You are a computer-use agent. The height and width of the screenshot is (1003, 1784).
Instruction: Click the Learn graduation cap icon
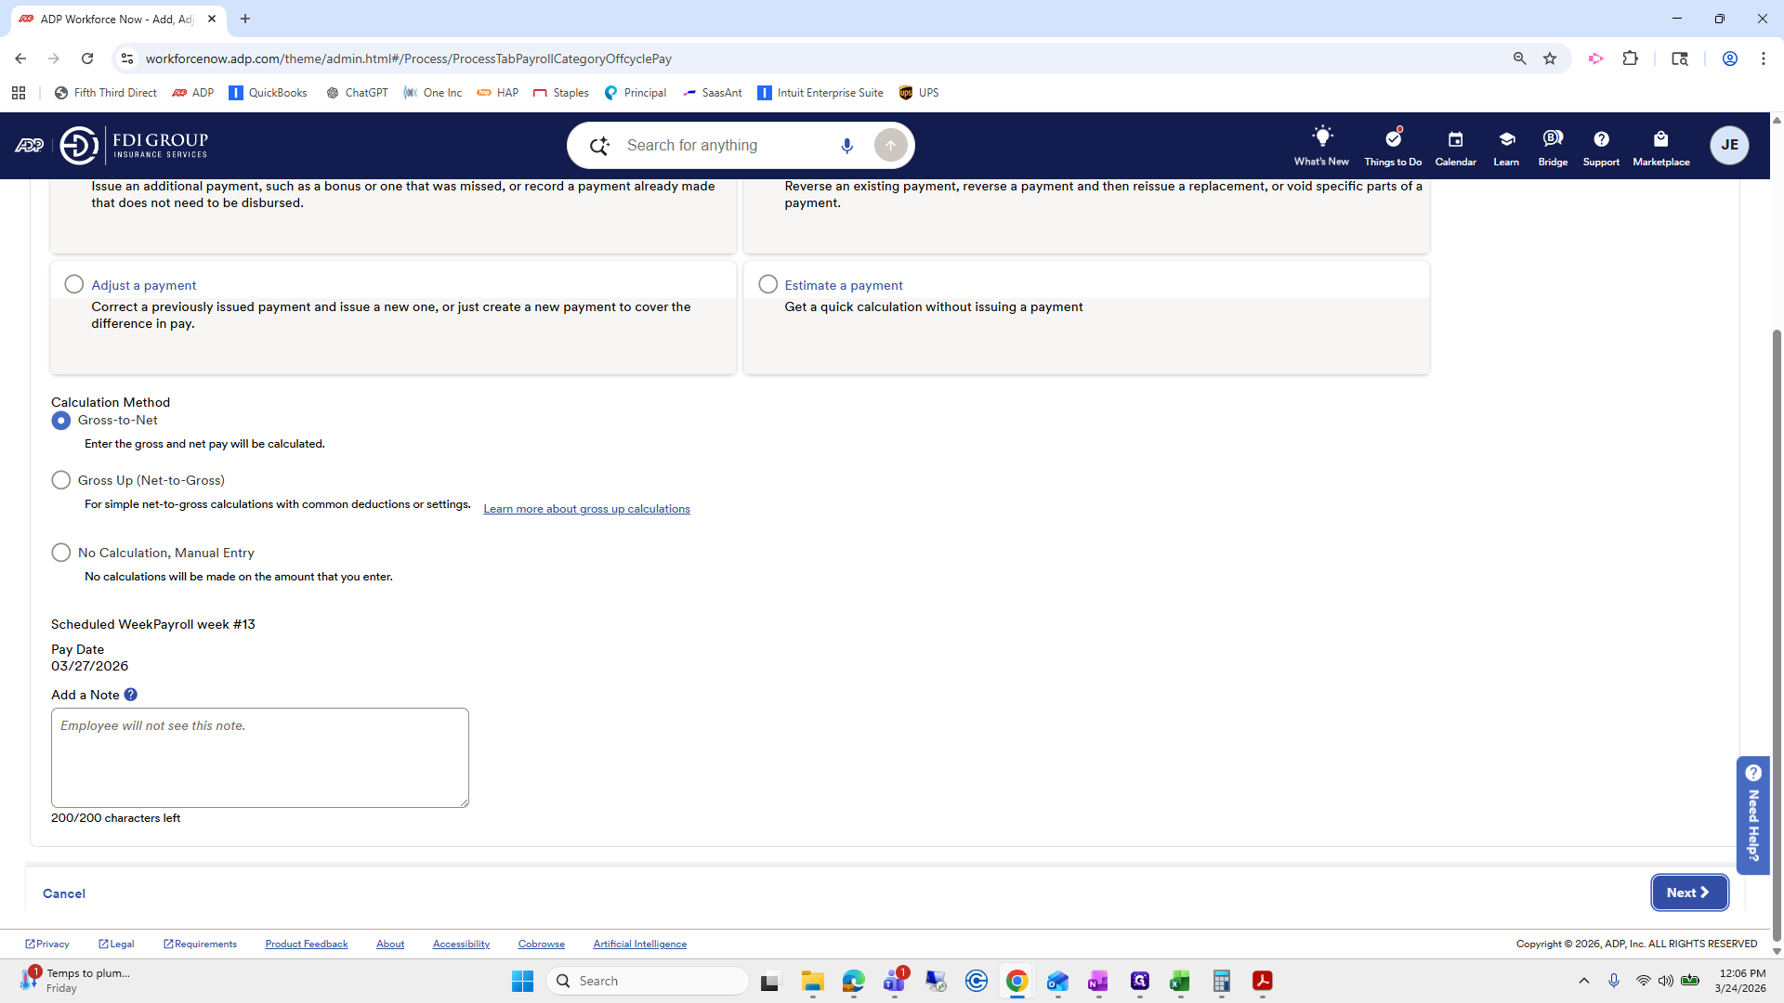click(x=1506, y=139)
